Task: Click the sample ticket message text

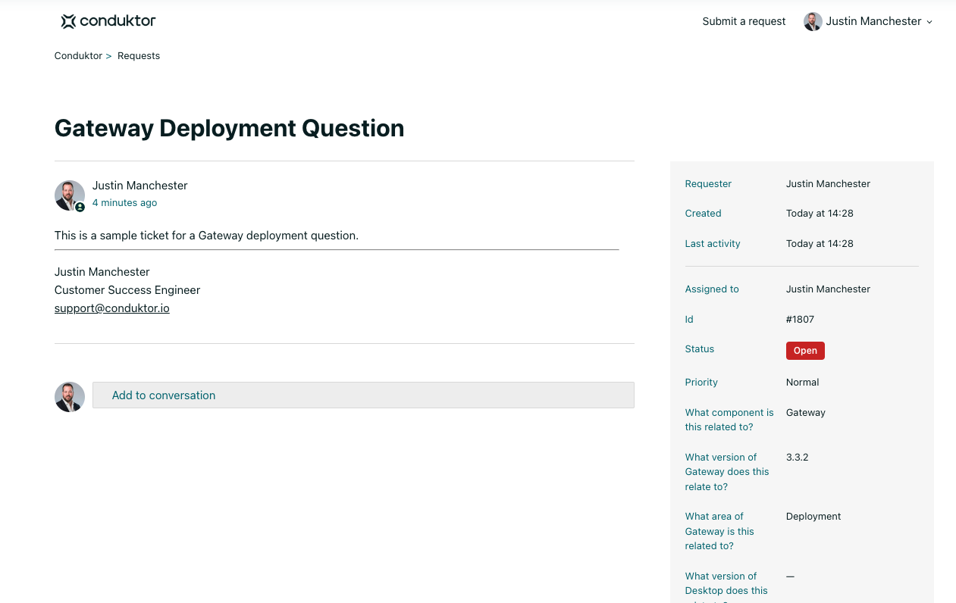Action: pyautogui.click(x=206, y=236)
